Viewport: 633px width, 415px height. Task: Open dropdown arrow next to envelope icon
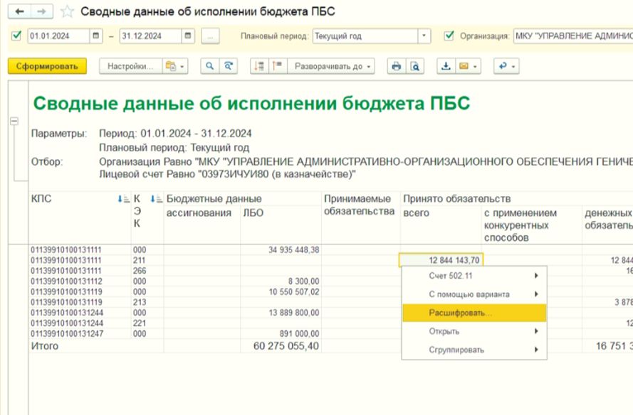tap(475, 67)
